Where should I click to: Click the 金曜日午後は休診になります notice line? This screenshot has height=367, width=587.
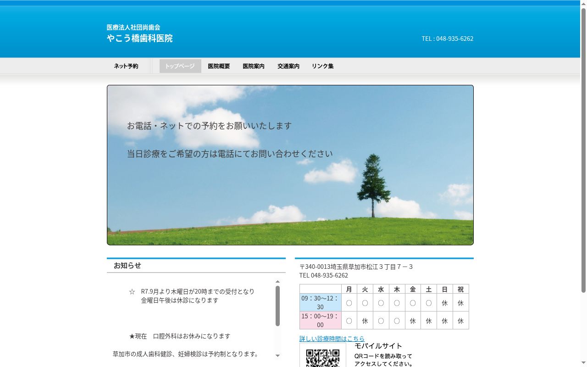click(180, 300)
